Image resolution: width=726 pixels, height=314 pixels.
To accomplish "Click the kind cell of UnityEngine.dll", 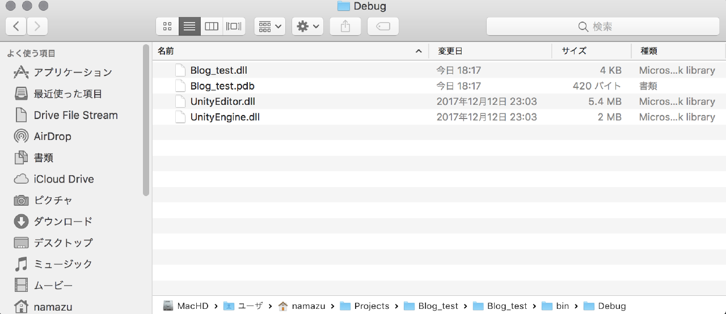I will coord(677,117).
